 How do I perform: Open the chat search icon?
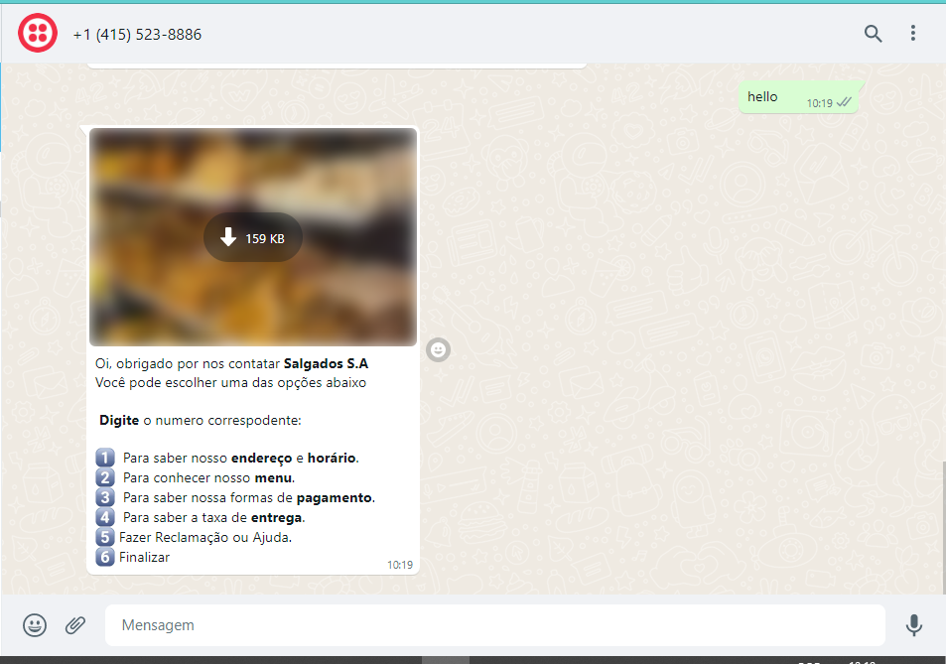872,33
